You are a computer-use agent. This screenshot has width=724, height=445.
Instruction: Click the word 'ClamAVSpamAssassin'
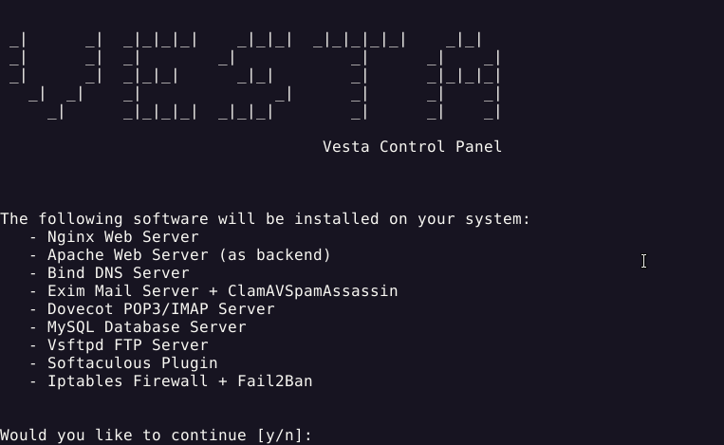(x=312, y=291)
